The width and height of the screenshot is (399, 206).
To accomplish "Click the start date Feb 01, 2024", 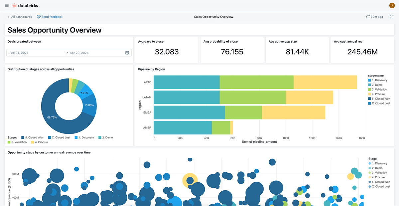I will click(19, 53).
